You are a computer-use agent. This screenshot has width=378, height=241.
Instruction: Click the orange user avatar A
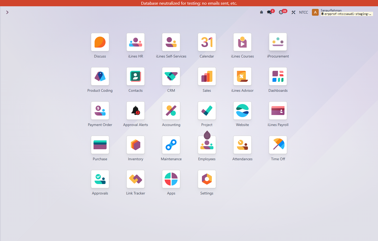coord(315,12)
